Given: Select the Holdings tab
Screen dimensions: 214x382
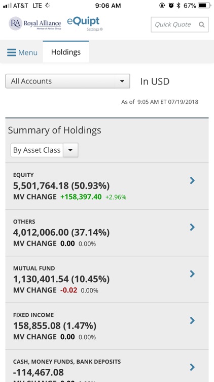Looking at the screenshot, I should point(66,52).
